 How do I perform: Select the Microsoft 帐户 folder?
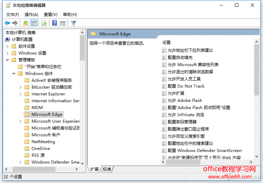(x=42, y=135)
